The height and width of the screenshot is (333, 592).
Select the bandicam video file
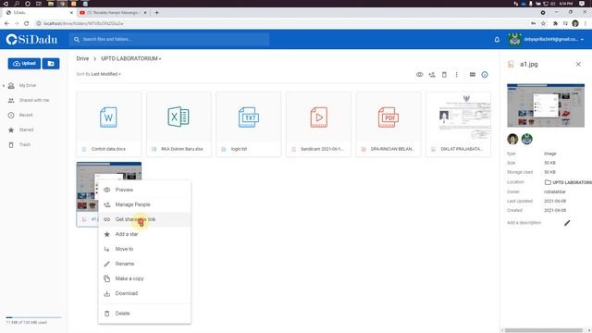[x=318, y=124]
